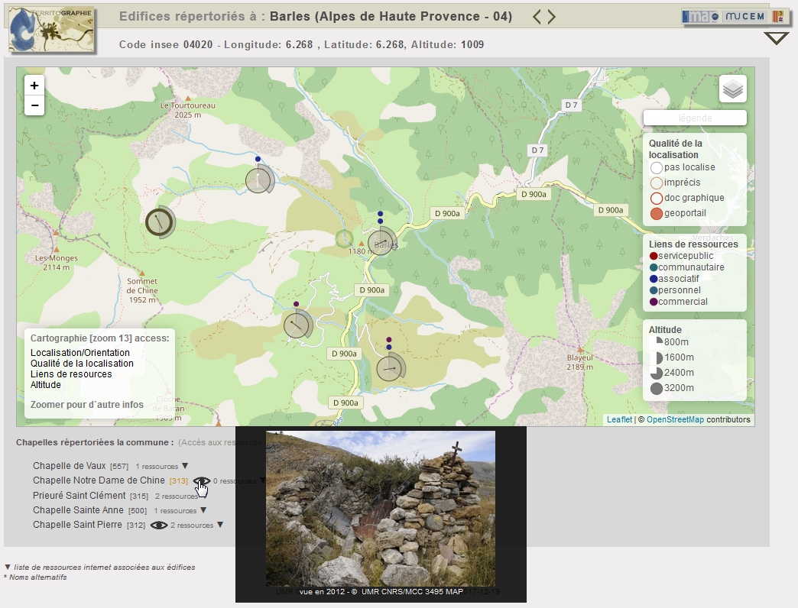This screenshot has width=798, height=608.
Task: Choose Localisation/Orientation cartography mode
Action: coord(80,352)
